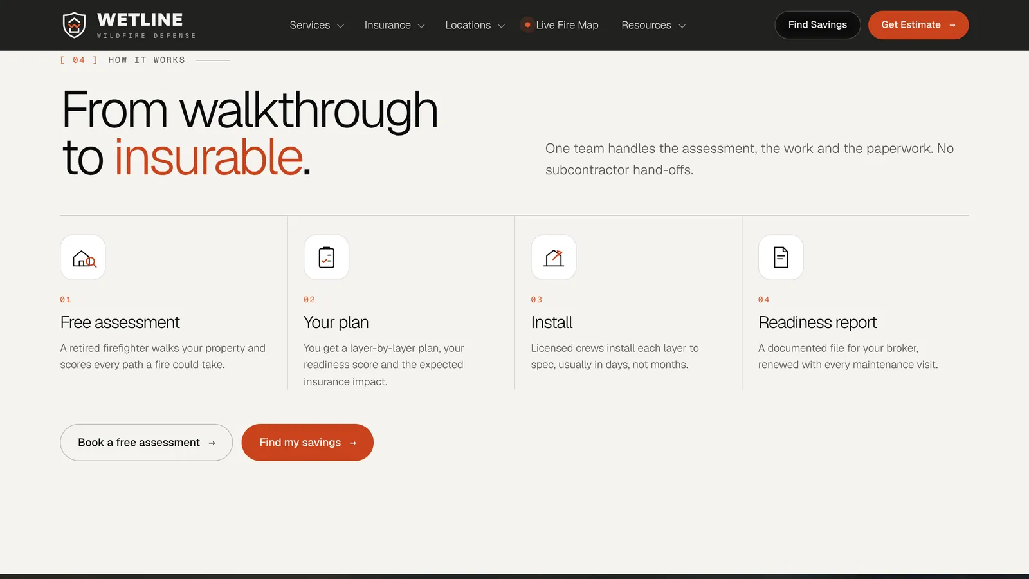Click the Install heading
This screenshot has width=1029, height=579.
(x=552, y=322)
